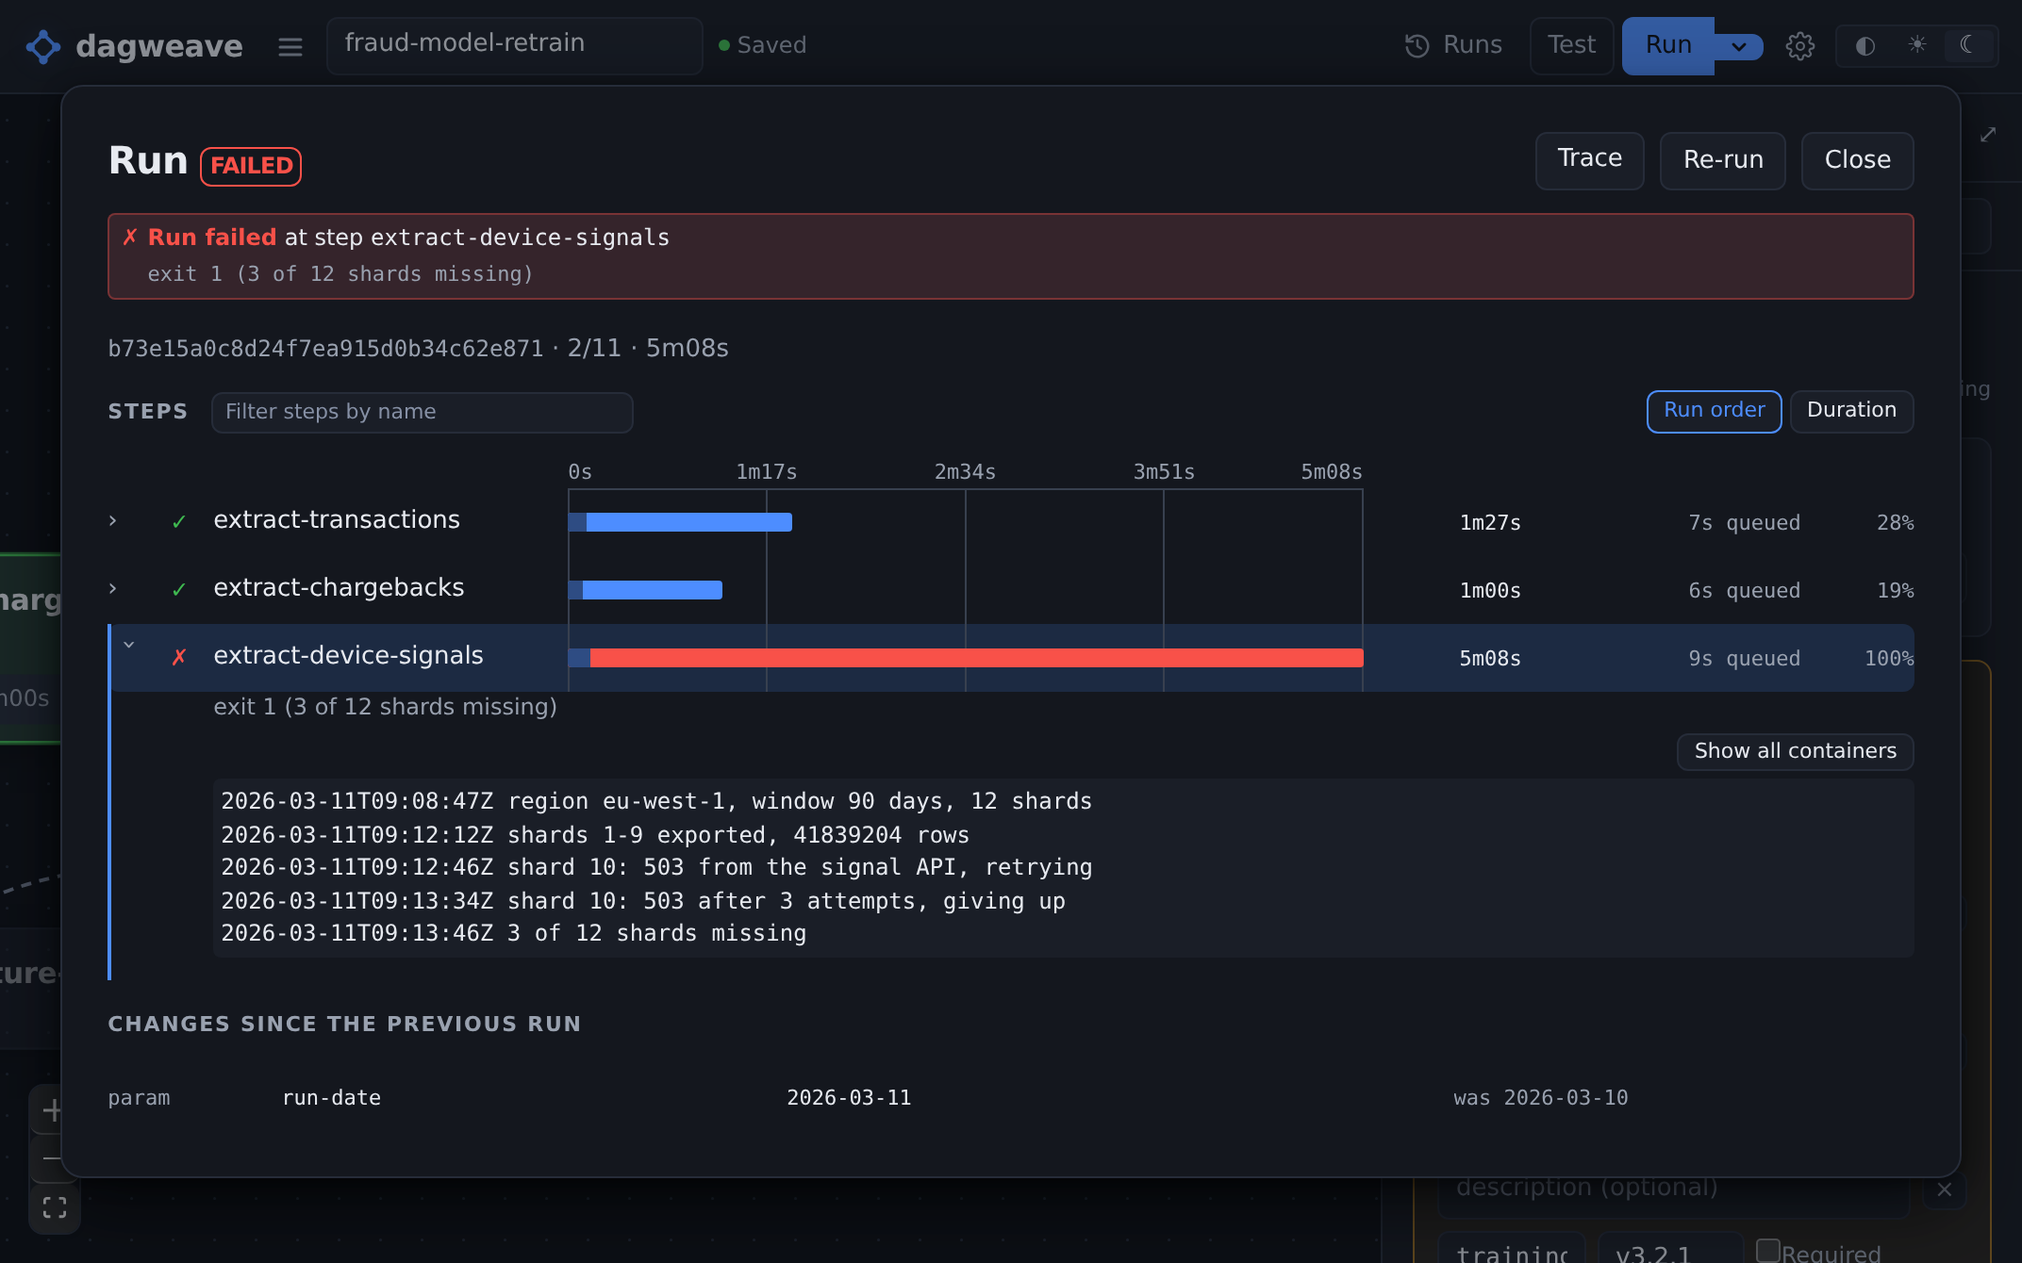Toggle the Required checkbox in background panel
2022x1263 pixels.
coord(1768,1251)
